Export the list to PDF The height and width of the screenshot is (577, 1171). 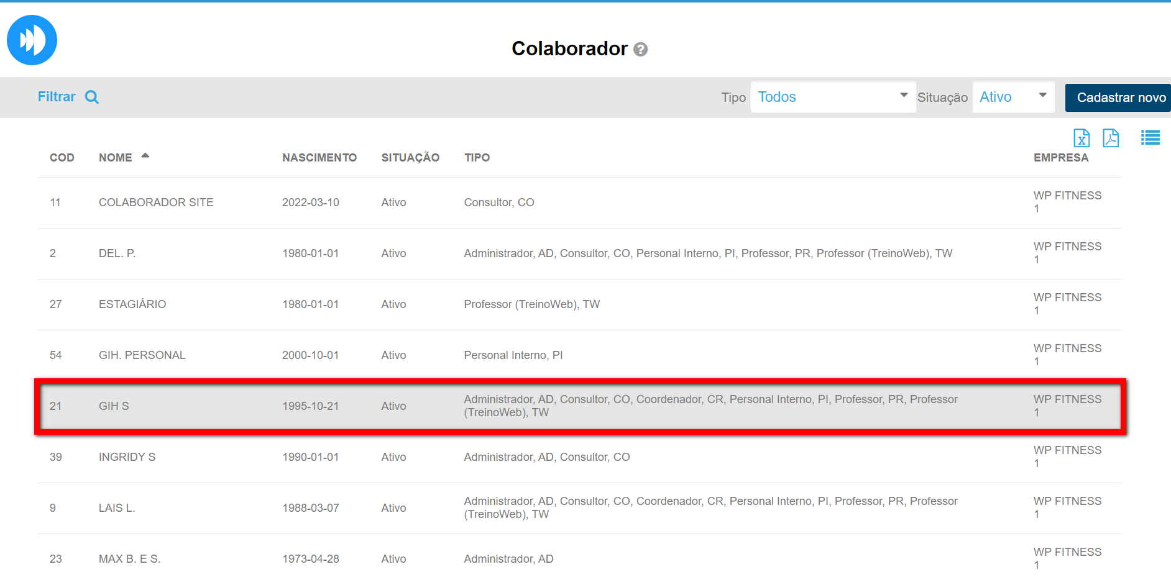coord(1110,138)
